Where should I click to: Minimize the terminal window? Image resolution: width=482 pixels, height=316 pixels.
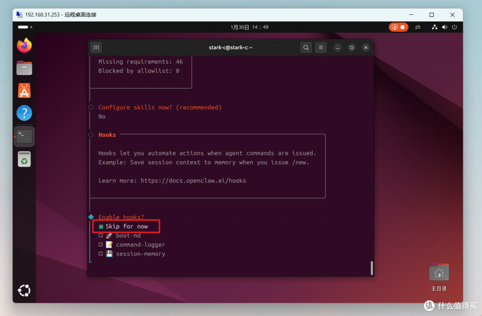click(337, 48)
